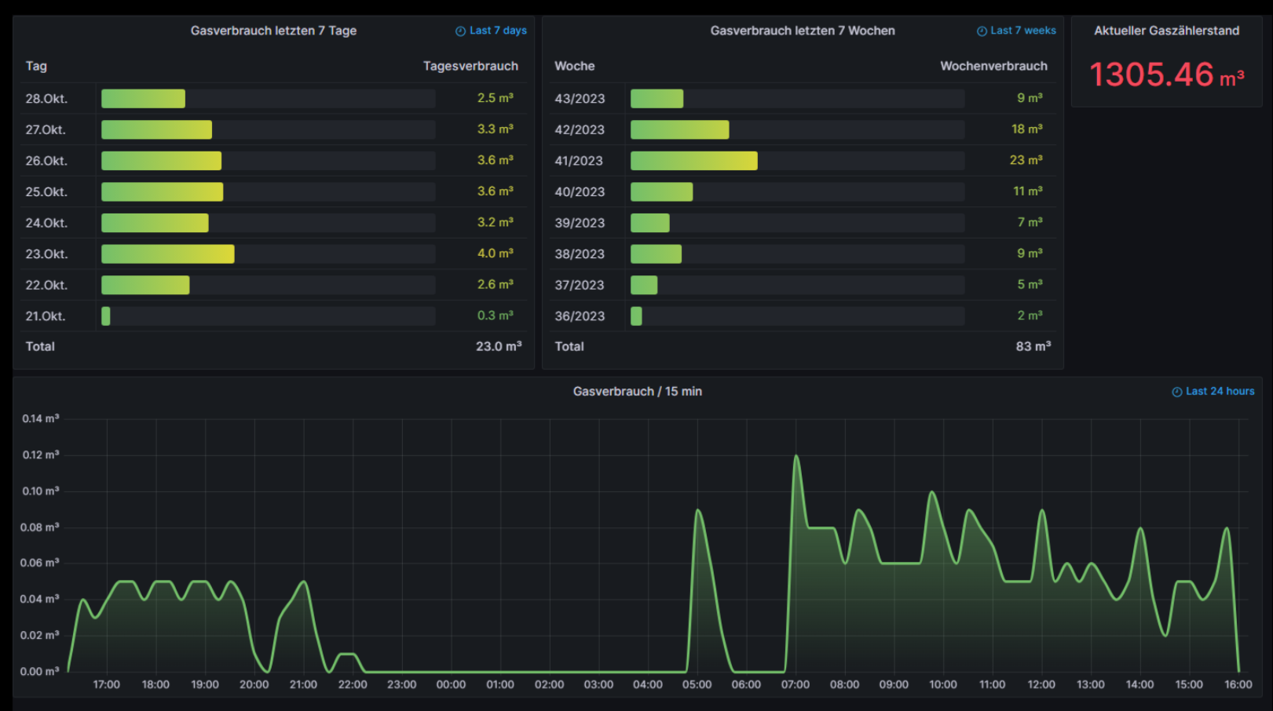Click the clock icon next to Last 7 days
Image resolution: width=1273 pixels, height=711 pixels.
pos(460,31)
